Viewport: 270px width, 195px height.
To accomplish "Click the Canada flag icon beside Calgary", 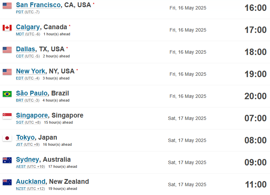I will (7, 28).
